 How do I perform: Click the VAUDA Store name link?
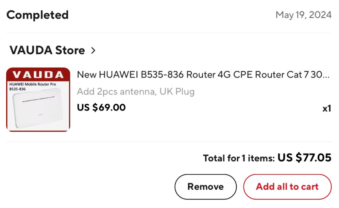pos(47,50)
